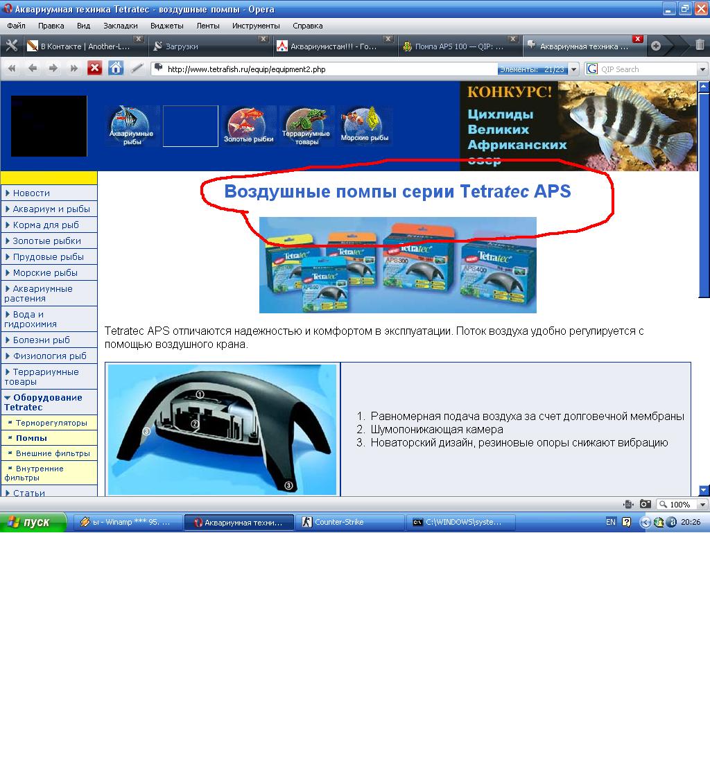The width and height of the screenshot is (710, 759).
Task: Expand the address bar history dropdown
Action: pos(574,69)
